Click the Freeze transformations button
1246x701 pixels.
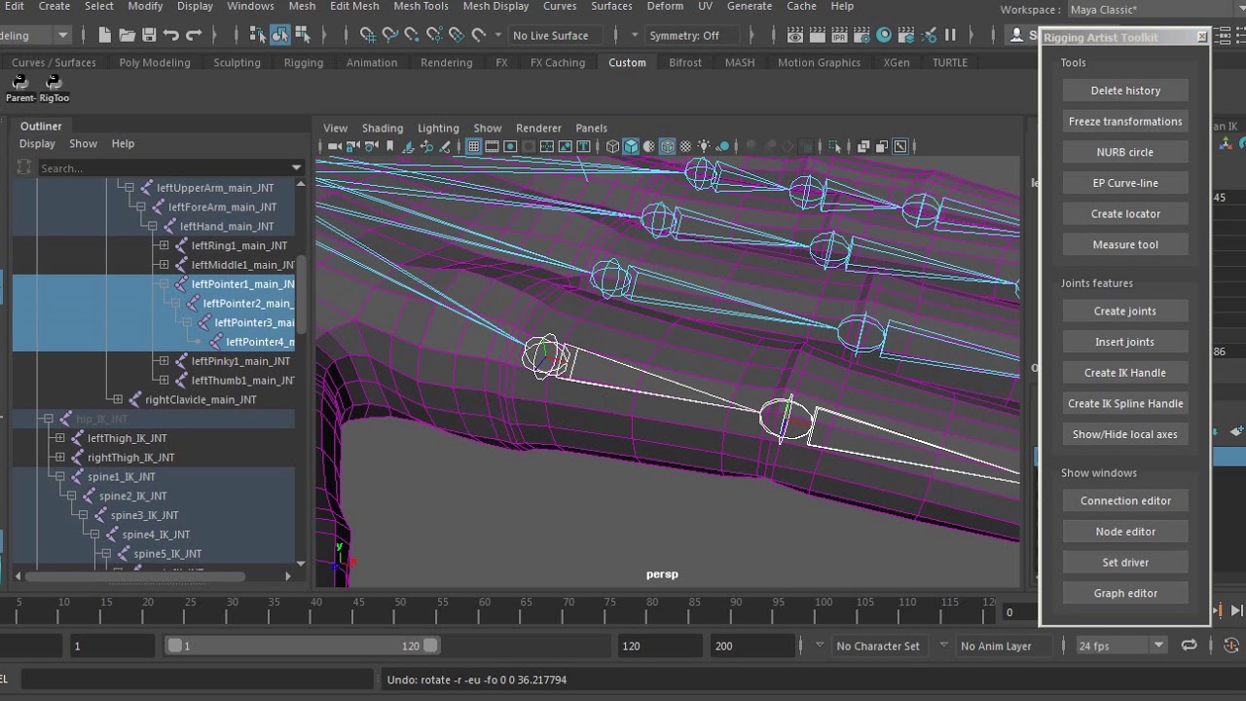[x=1125, y=122]
